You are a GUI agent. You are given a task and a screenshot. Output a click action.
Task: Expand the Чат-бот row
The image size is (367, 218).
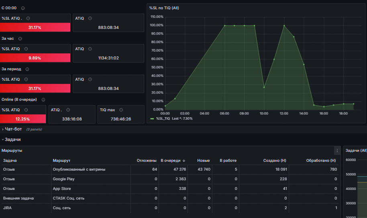point(13,129)
